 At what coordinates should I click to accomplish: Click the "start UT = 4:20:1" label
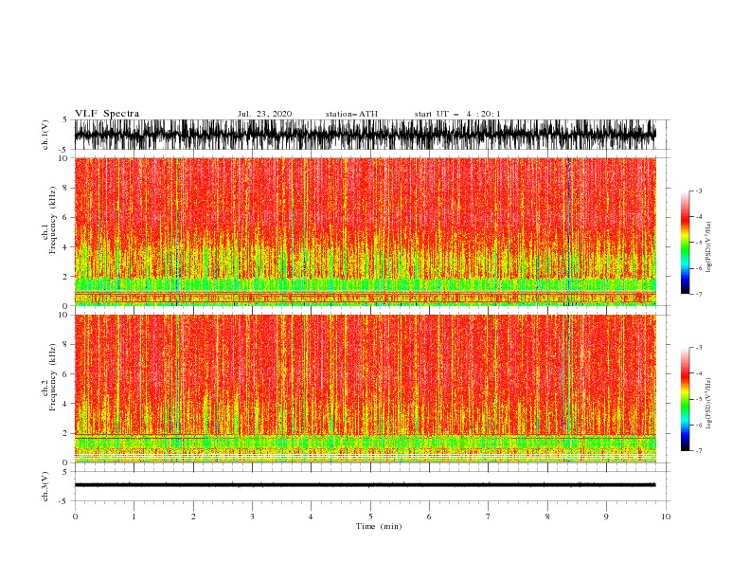pyautogui.click(x=457, y=114)
